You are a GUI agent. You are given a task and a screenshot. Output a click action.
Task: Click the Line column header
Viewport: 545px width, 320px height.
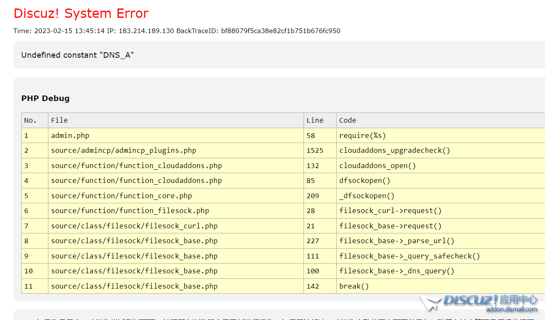315,121
